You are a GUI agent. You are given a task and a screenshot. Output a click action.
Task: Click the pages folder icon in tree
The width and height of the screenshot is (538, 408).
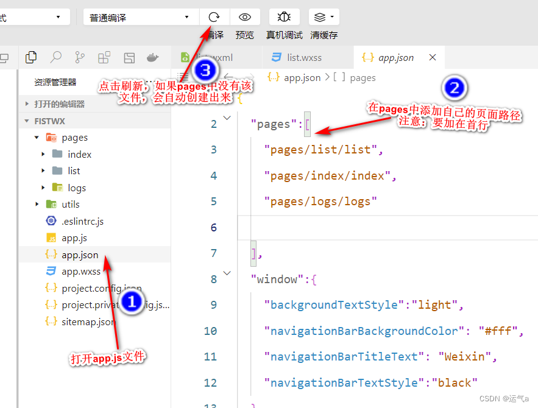(x=51, y=138)
